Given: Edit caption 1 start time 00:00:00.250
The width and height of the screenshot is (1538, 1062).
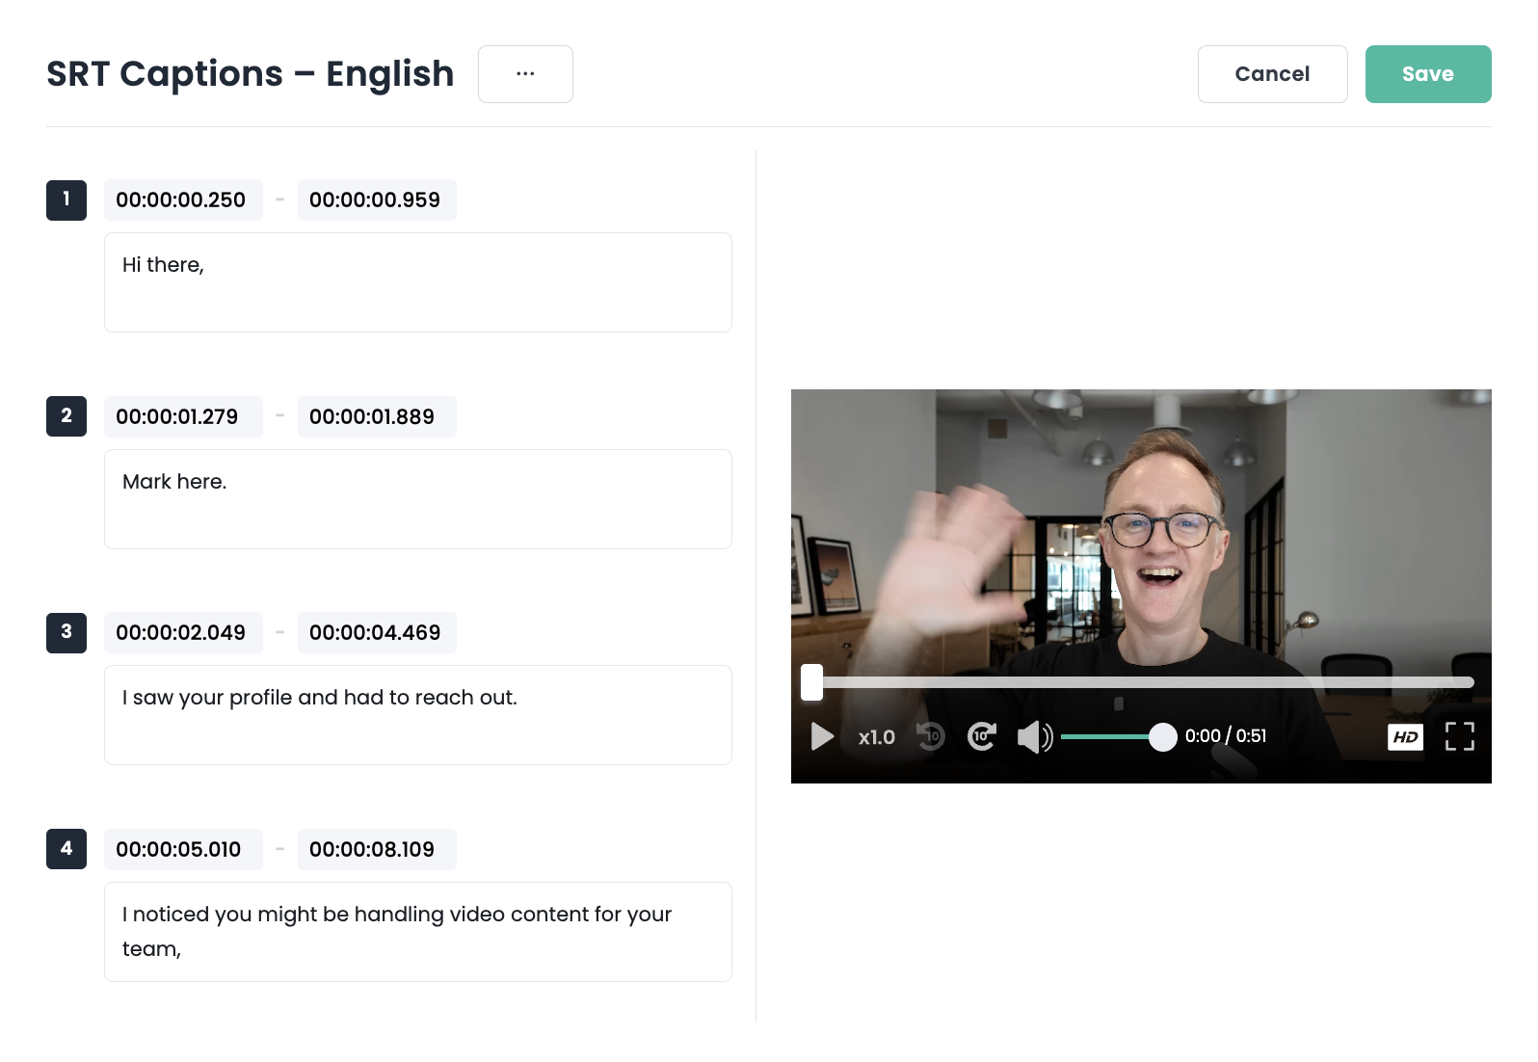Looking at the screenshot, I should (x=183, y=200).
